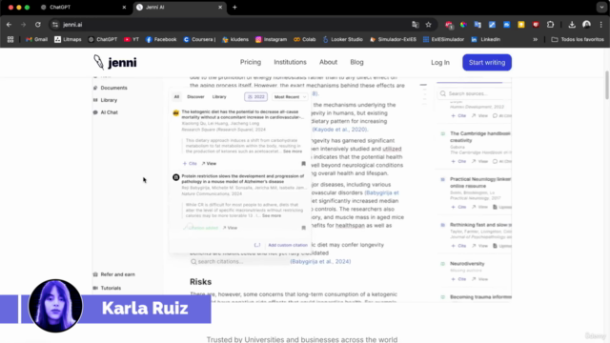
Task: View the ketogenic diet article
Action: pyautogui.click(x=209, y=164)
